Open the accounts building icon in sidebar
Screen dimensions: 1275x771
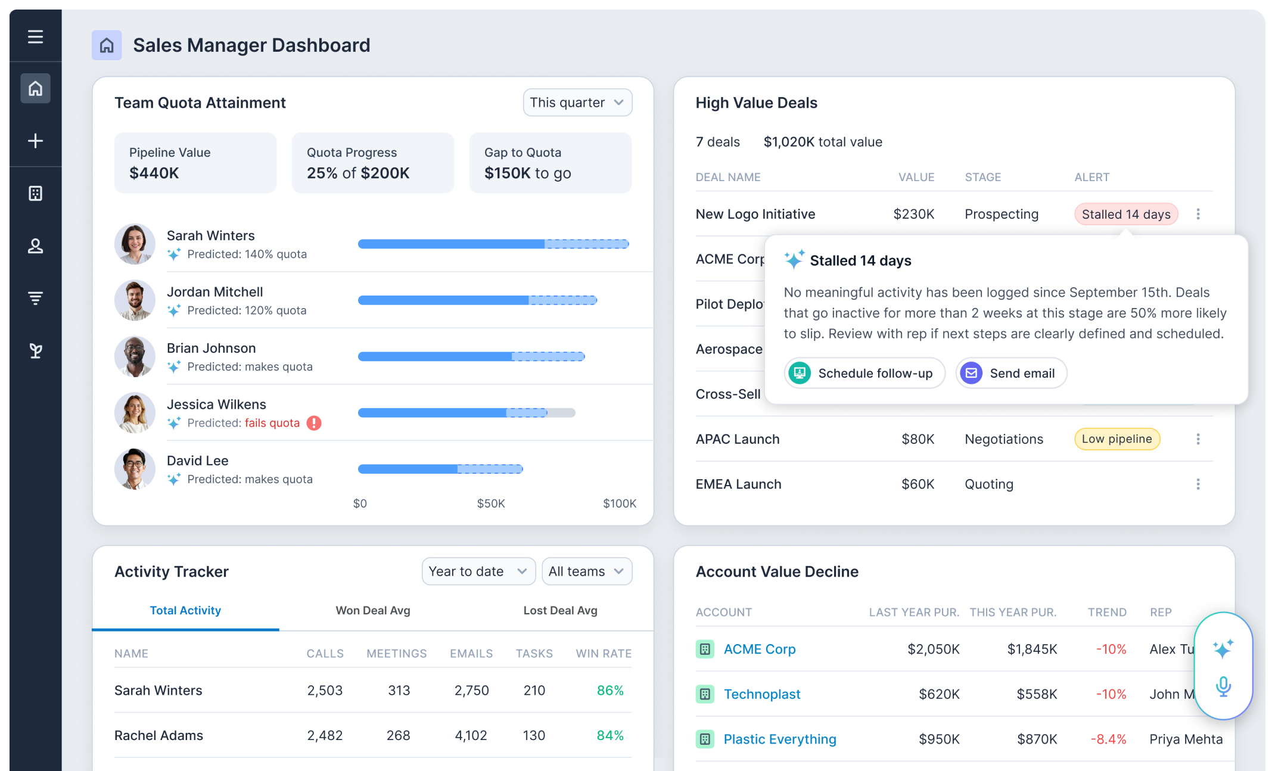[x=35, y=193]
